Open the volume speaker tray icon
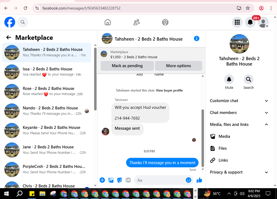 tap(242, 194)
